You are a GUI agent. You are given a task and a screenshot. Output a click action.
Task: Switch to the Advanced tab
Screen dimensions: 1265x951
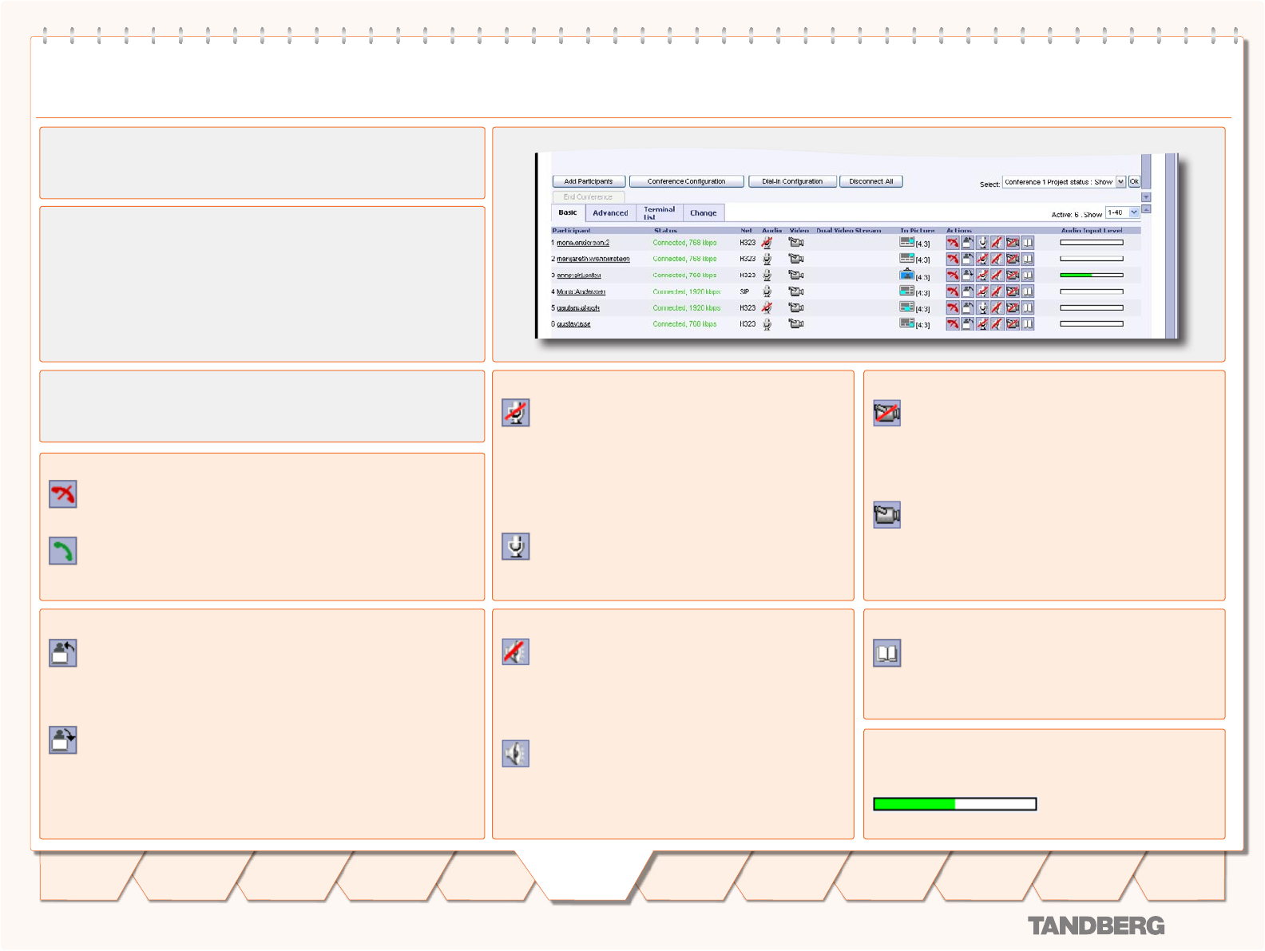coord(610,213)
